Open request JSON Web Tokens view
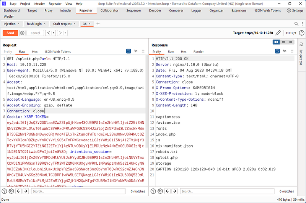This screenshot has width=306, height=203. 58,52
